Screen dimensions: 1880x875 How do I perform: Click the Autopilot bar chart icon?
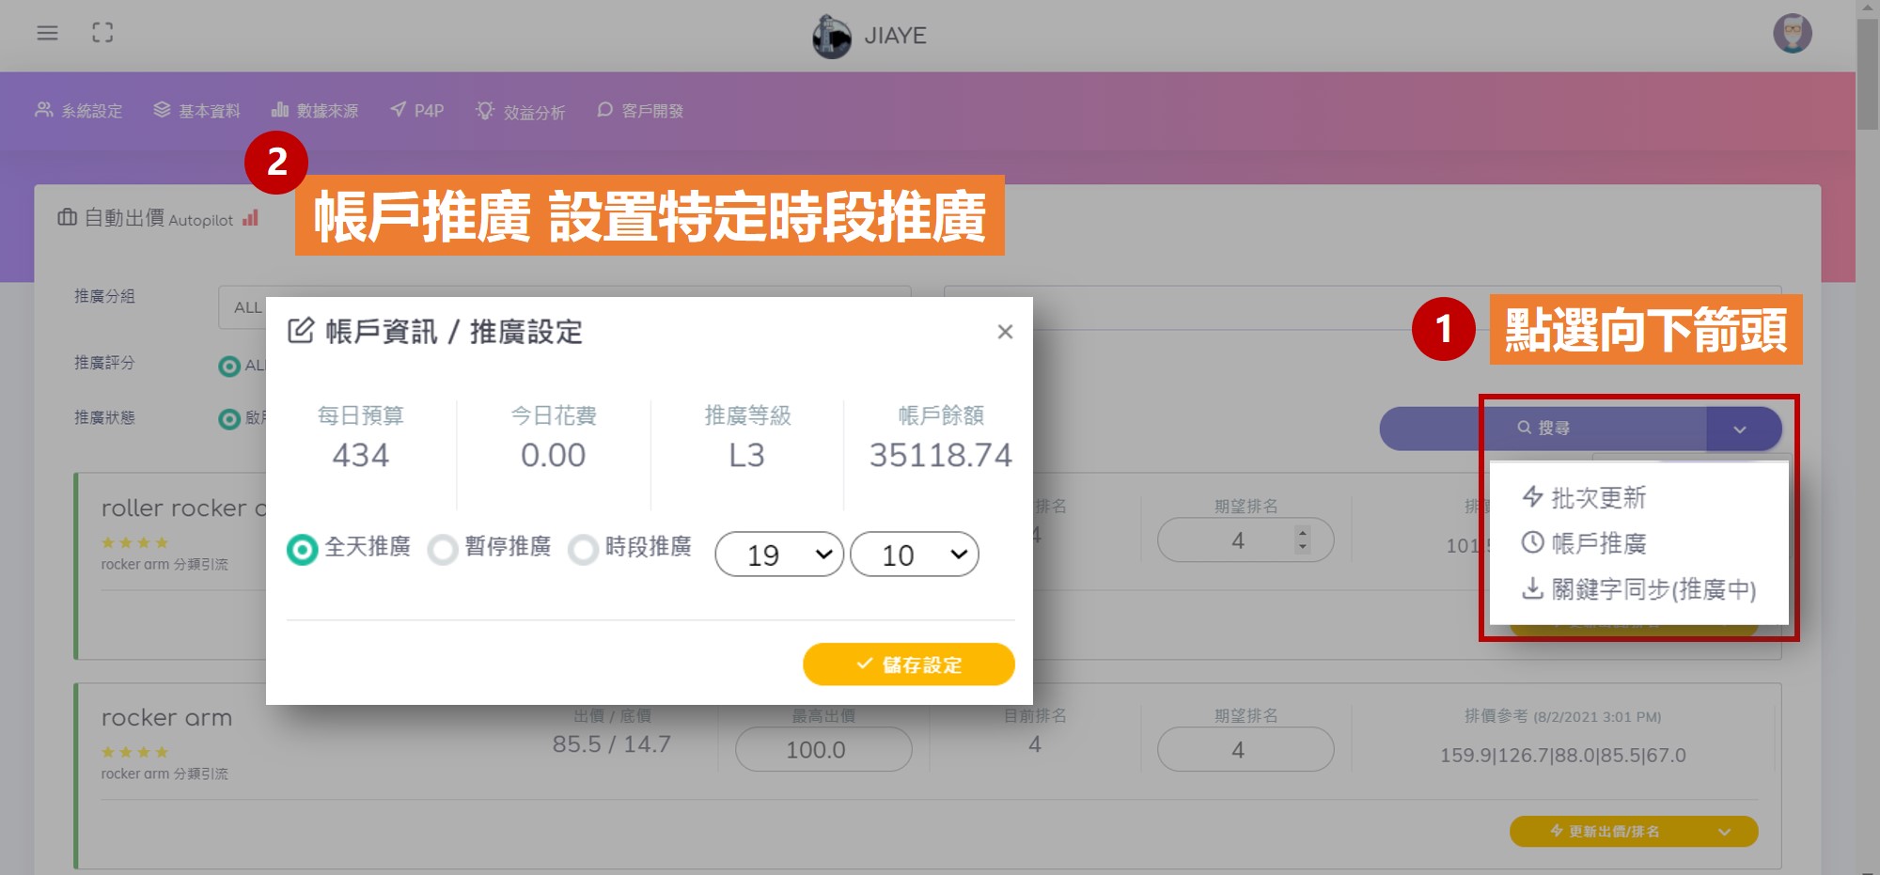pyautogui.click(x=250, y=218)
